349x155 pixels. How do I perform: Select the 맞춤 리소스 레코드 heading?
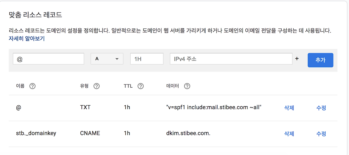(35, 15)
